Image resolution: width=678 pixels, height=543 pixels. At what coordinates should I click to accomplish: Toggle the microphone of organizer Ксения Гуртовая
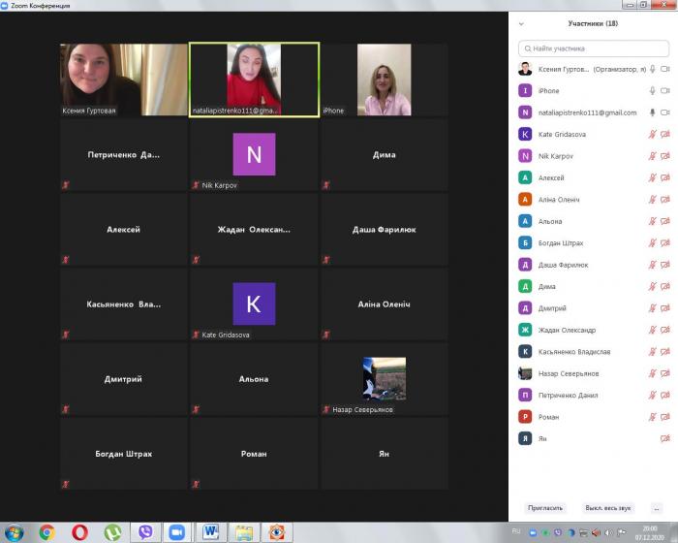(652, 69)
